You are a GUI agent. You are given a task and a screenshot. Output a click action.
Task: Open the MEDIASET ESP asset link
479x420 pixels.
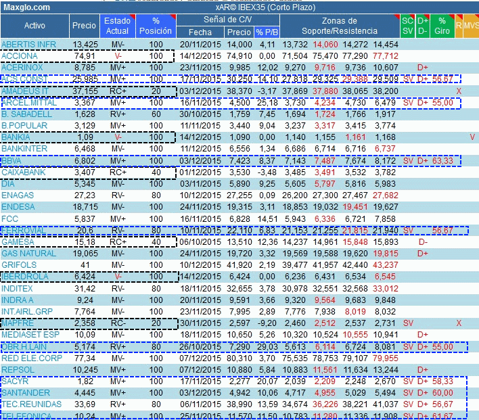(x=30, y=335)
